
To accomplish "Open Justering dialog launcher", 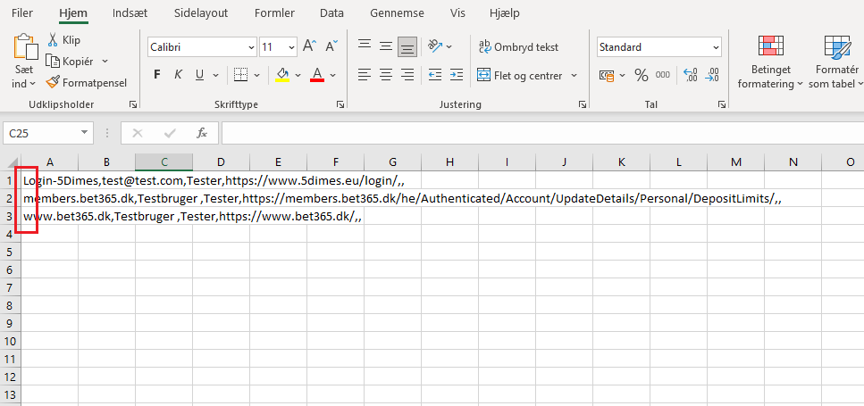I will pos(583,104).
